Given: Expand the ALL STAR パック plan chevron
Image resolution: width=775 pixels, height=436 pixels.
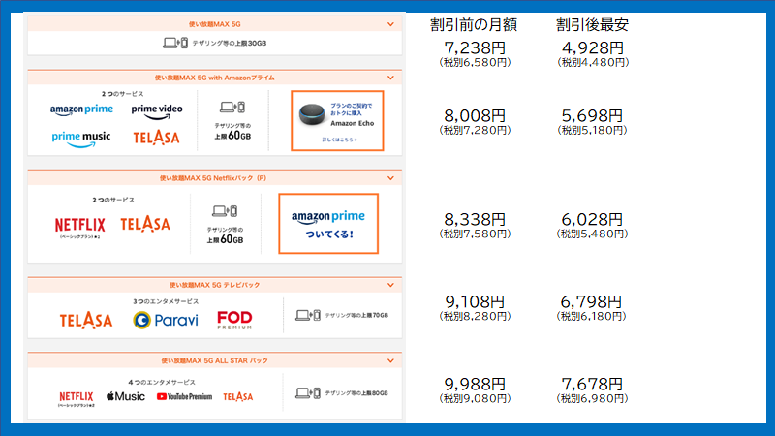Looking at the screenshot, I should click(x=390, y=360).
